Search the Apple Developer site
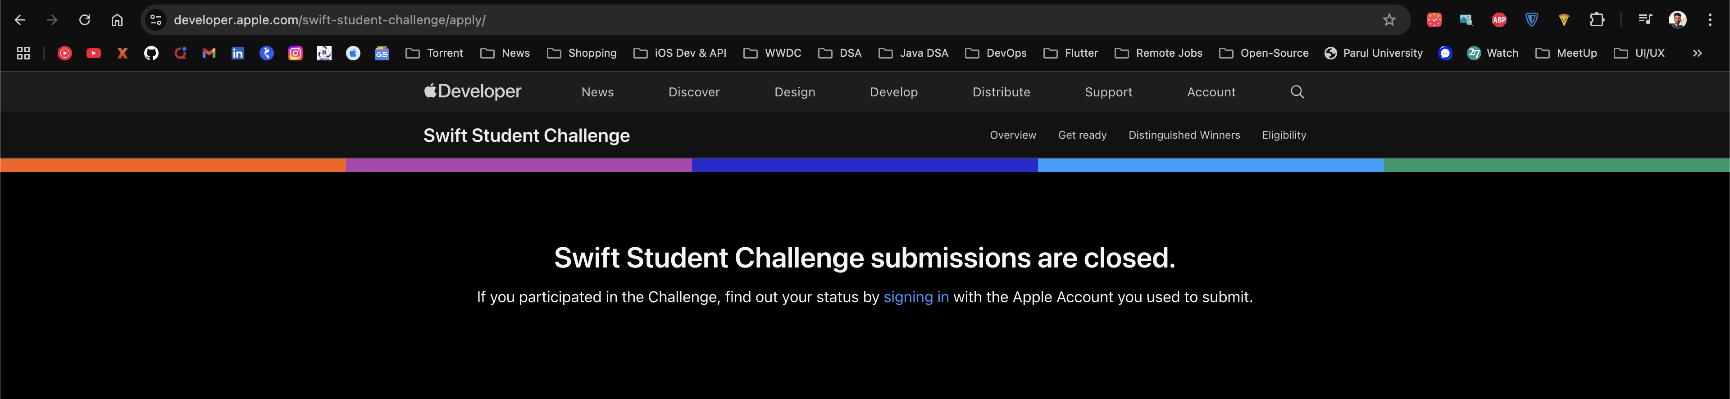Image resolution: width=1730 pixels, height=399 pixels. [1297, 92]
